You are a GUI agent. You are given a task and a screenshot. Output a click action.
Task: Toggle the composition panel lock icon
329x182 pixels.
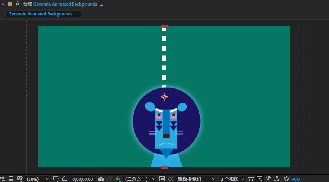point(17,4)
